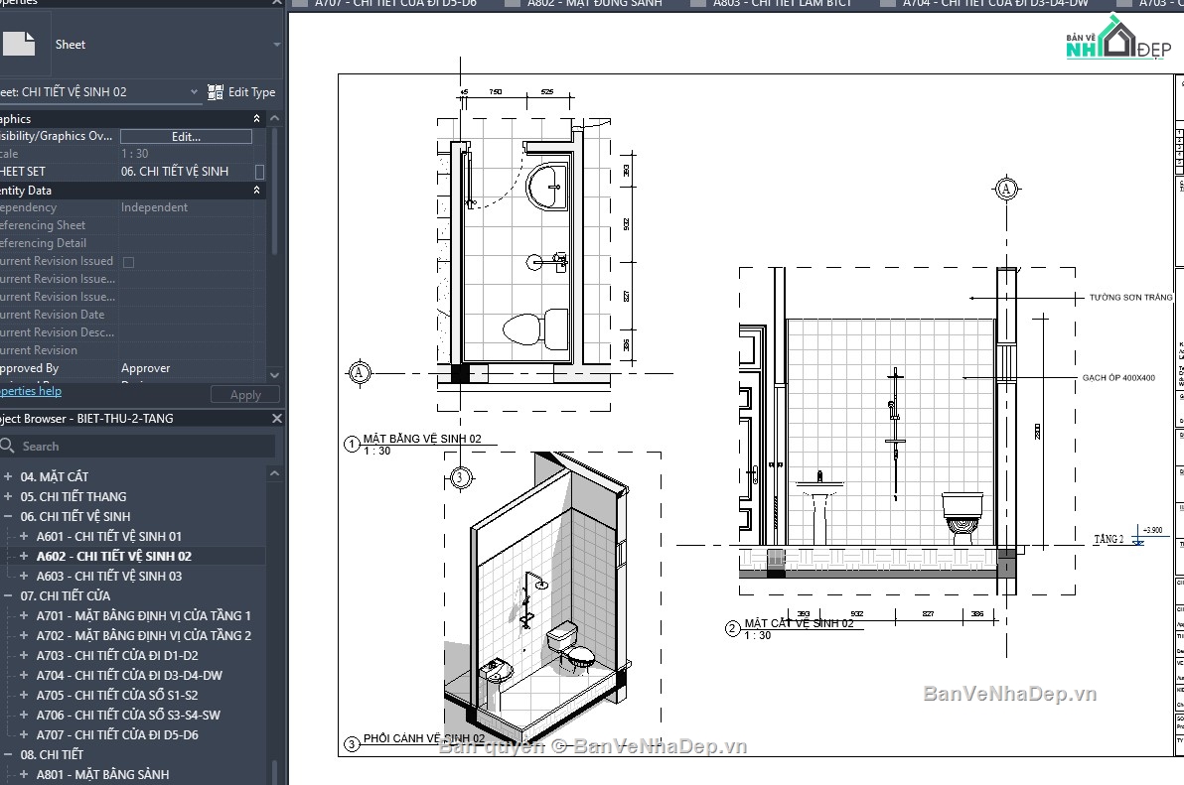Select A801 - MẶT BẰNG SẢNH sheet
Image resolution: width=1184 pixels, height=785 pixels.
(x=102, y=774)
